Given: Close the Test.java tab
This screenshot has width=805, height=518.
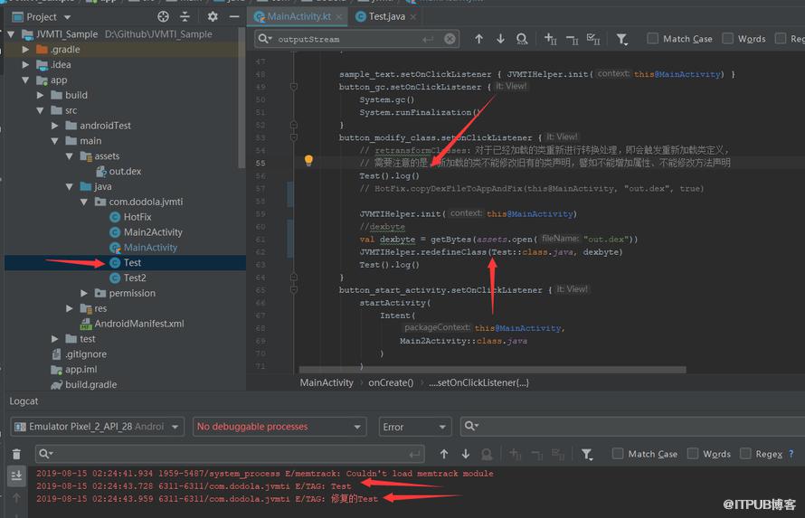Looking at the screenshot, I should [x=412, y=17].
